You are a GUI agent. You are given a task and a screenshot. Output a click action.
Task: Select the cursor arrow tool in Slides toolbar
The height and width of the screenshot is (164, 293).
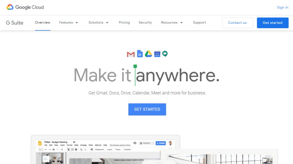69,150
